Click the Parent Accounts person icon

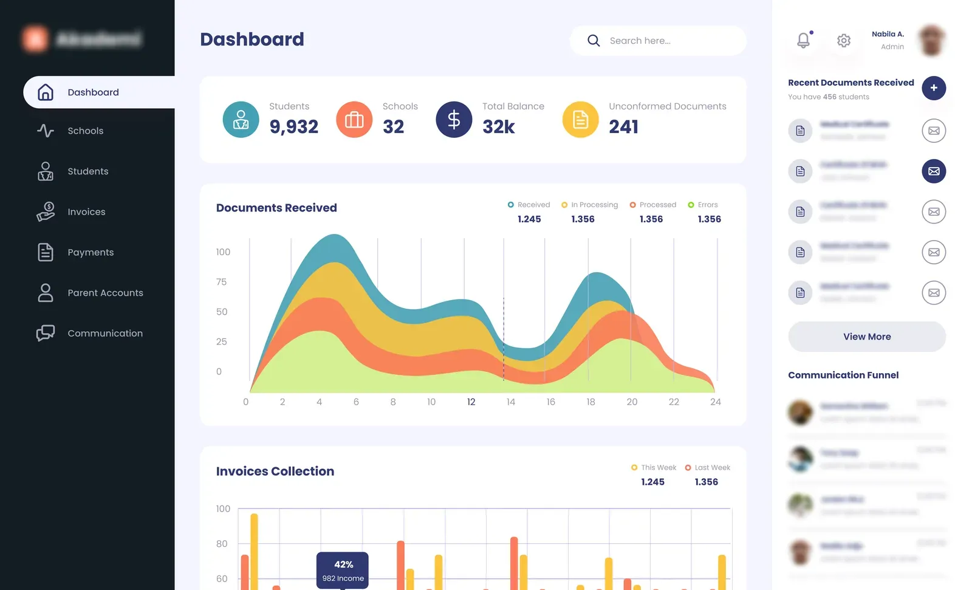pos(46,293)
